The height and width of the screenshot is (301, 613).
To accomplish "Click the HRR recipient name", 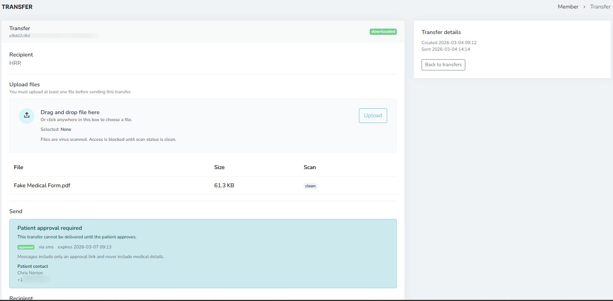I will tap(15, 63).
